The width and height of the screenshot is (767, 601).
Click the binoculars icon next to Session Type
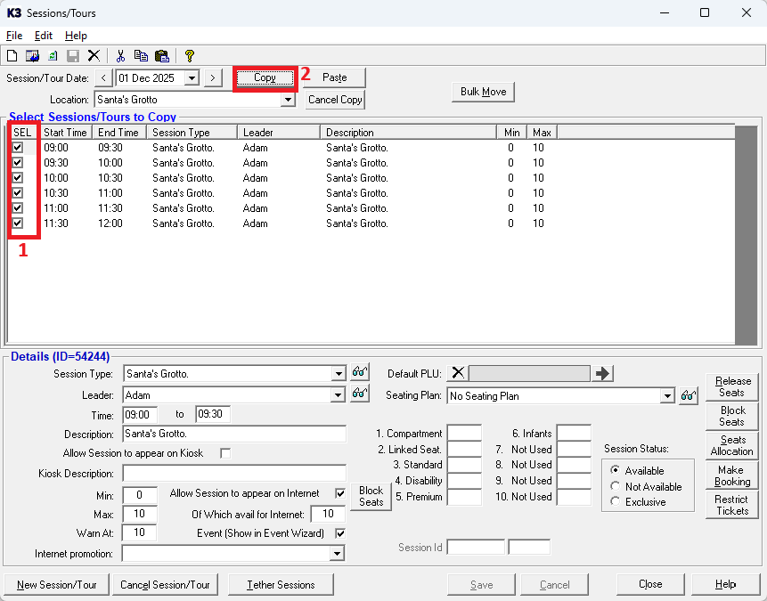(x=359, y=373)
